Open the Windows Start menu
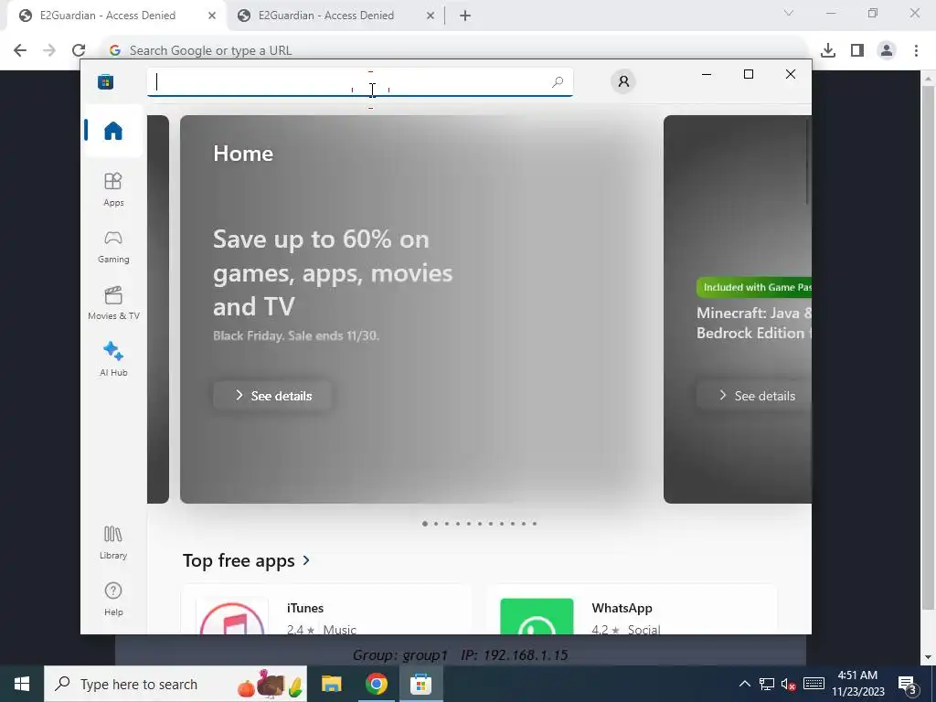This screenshot has height=702, width=936. [x=22, y=684]
